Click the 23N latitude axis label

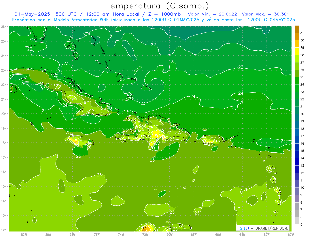click(4, 70)
